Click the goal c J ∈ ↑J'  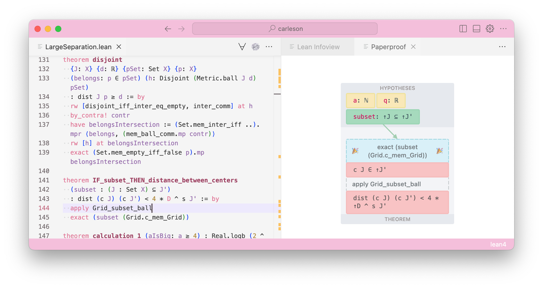coord(397,170)
